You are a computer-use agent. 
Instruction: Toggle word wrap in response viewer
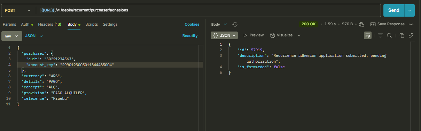[368, 35]
